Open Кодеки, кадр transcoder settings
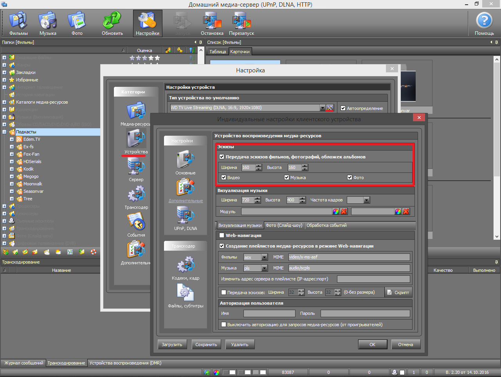Viewport: 501px width, 377px height. pyautogui.click(x=185, y=268)
